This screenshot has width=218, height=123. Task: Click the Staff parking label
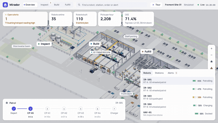tap(131, 36)
